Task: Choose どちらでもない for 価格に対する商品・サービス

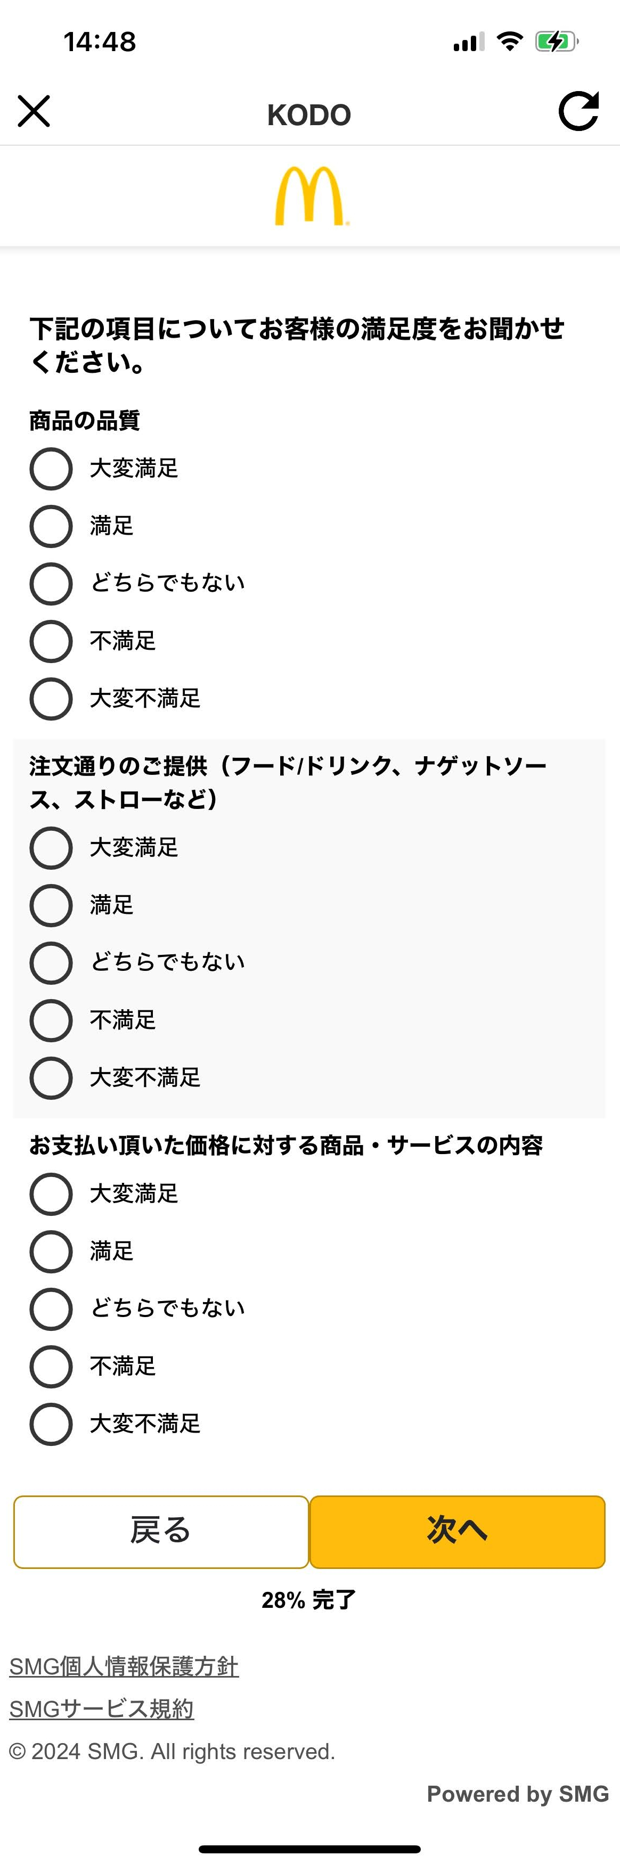Action: point(51,1309)
